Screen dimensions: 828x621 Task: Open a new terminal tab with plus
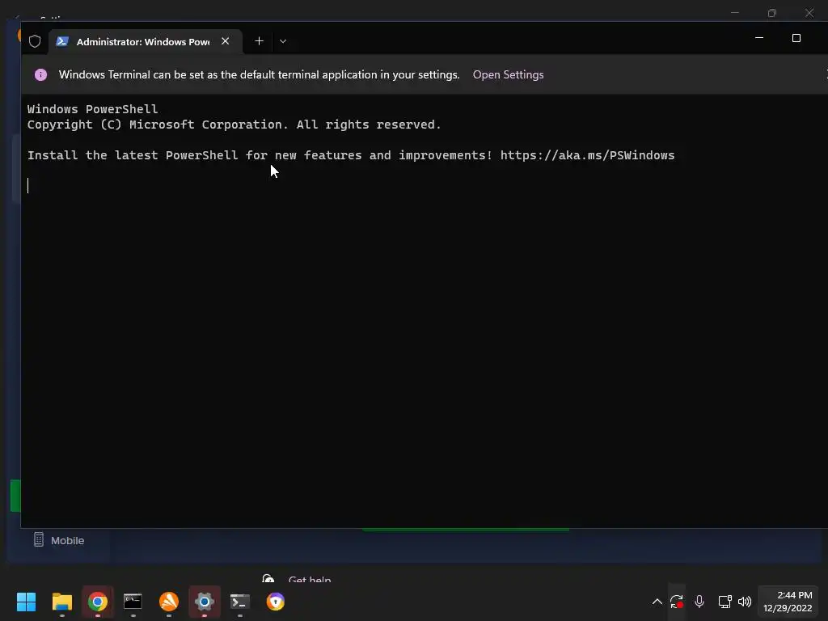259,41
